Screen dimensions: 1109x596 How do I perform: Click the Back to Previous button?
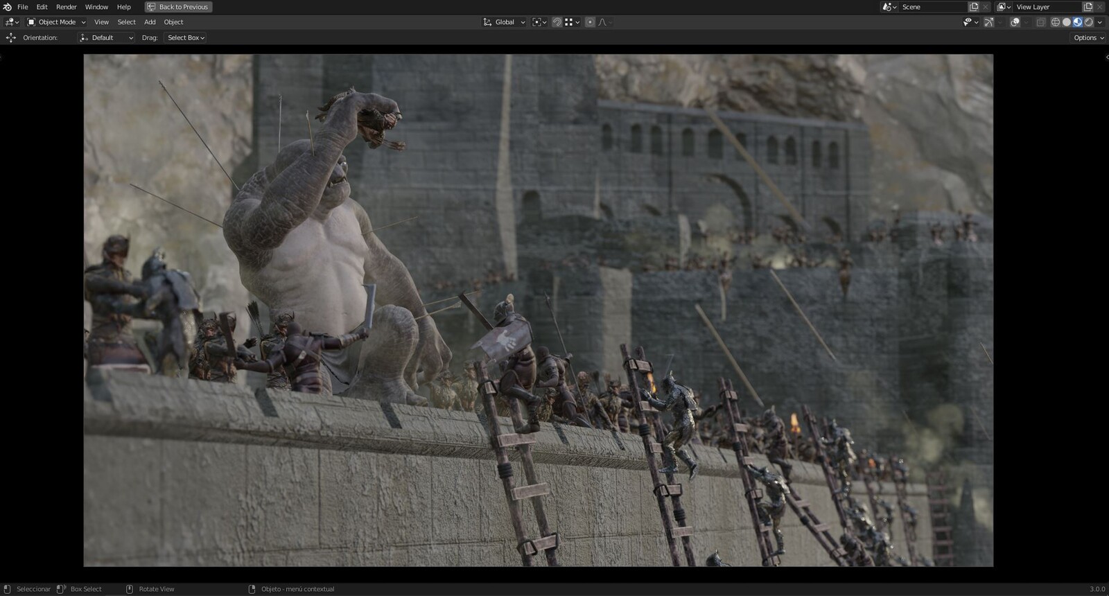click(178, 7)
